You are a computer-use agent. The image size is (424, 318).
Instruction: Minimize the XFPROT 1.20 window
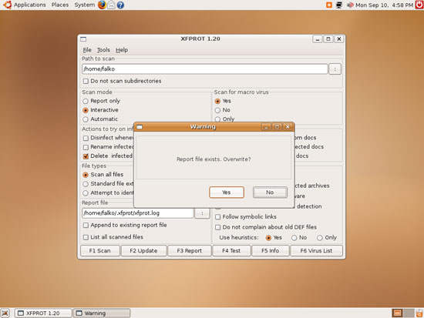pos(318,39)
